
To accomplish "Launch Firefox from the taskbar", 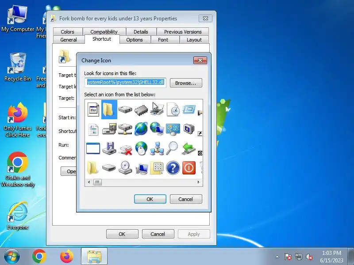I will tap(67, 257).
